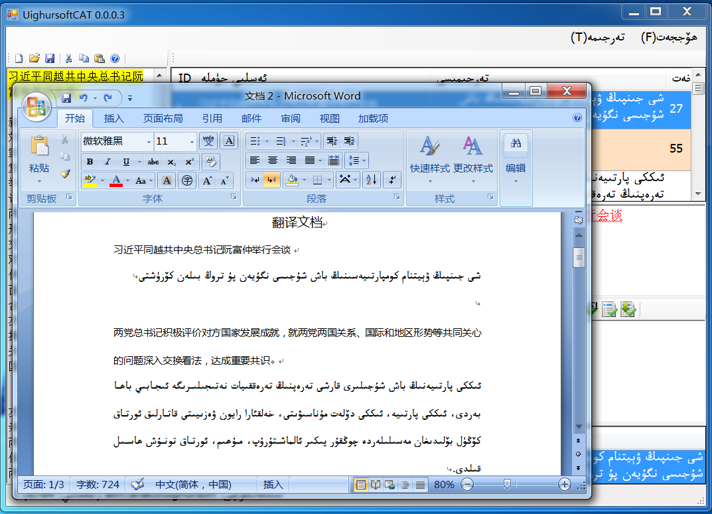The height and width of the screenshot is (514, 712).
Task: Apply yellow text highlight color
Action: pyautogui.click(x=90, y=180)
